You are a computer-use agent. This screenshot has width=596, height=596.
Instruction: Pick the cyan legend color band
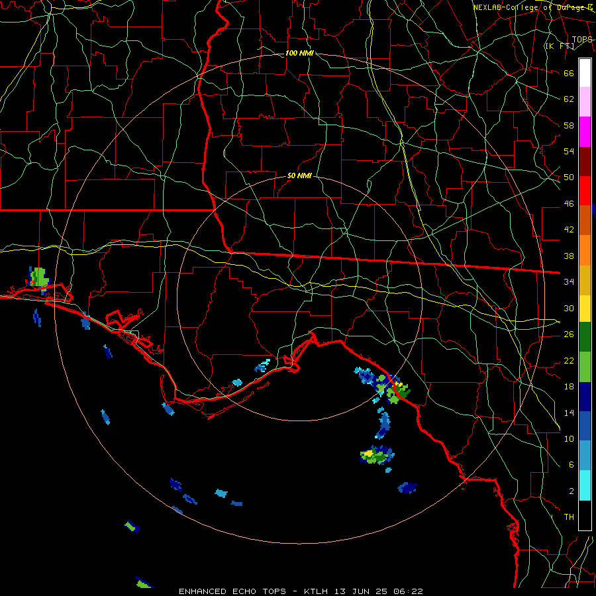(x=585, y=485)
